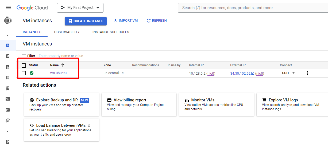328x149 pixels.
Task: Open the Monitor VMs card
Action: [x=217, y=105]
